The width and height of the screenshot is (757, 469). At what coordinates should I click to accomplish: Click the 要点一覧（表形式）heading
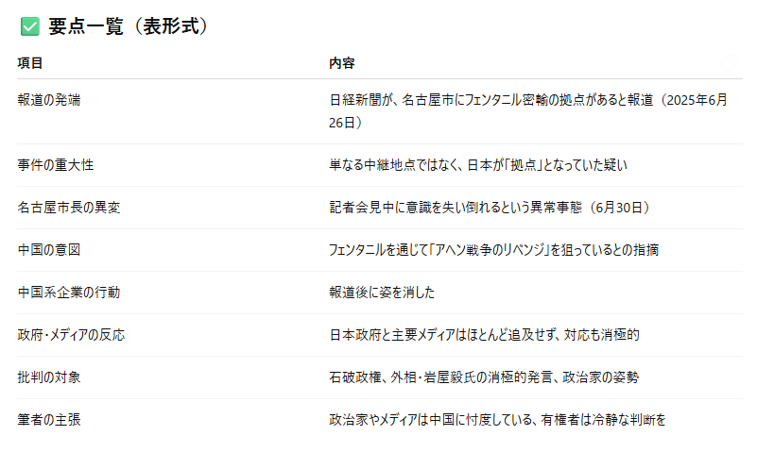click(128, 26)
